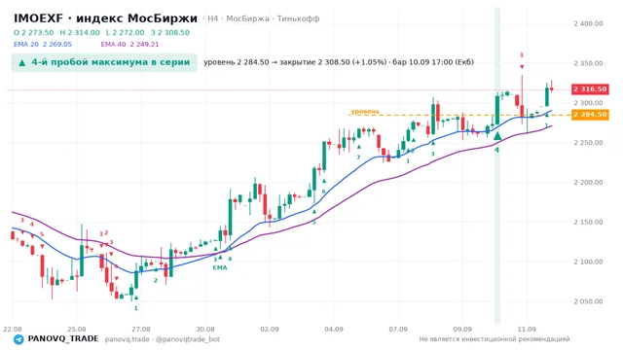Select the 'EMA 40 2 249.21' legend entry
Viewport: 623px width, 350px height.
point(129,44)
